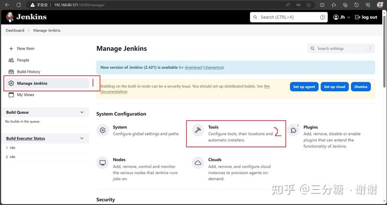Select Manage Jenkins breadcrumb item
The image size is (387, 205).
click(x=47, y=30)
